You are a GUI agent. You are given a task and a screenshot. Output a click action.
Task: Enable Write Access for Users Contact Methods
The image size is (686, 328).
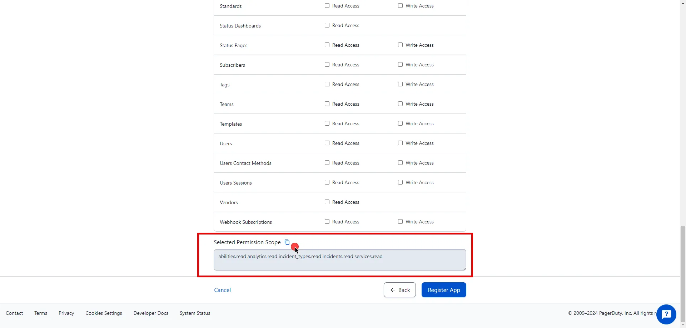coord(400,162)
